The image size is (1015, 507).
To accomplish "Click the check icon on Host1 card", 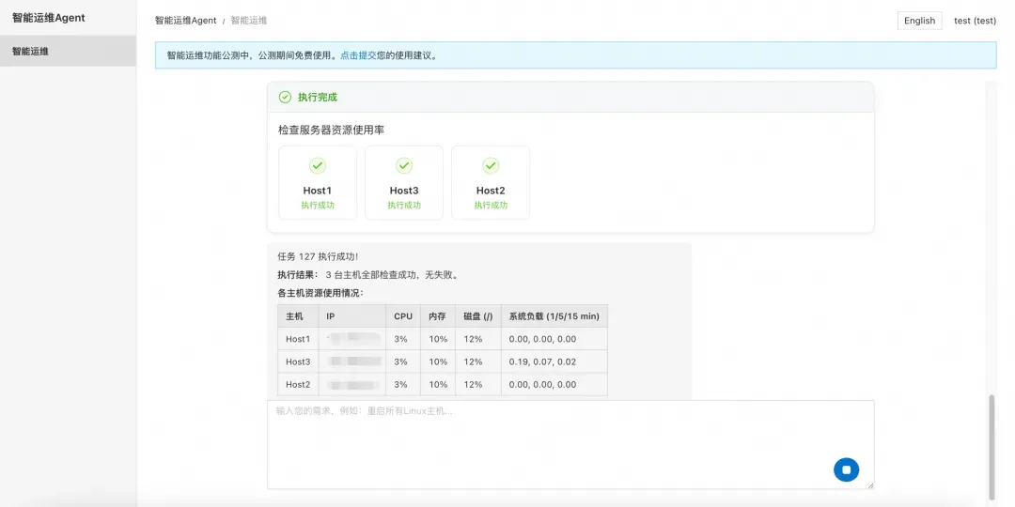I will [318, 166].
